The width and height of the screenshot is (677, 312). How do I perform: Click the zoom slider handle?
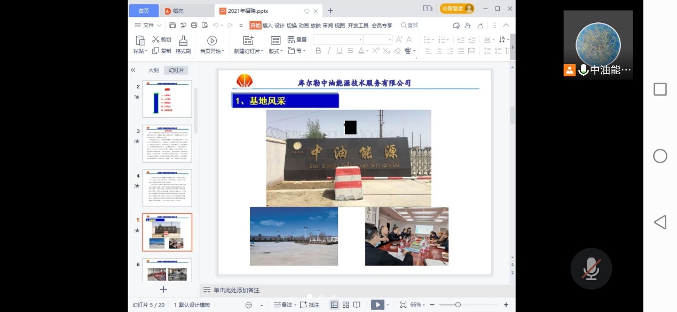(458, 305)
